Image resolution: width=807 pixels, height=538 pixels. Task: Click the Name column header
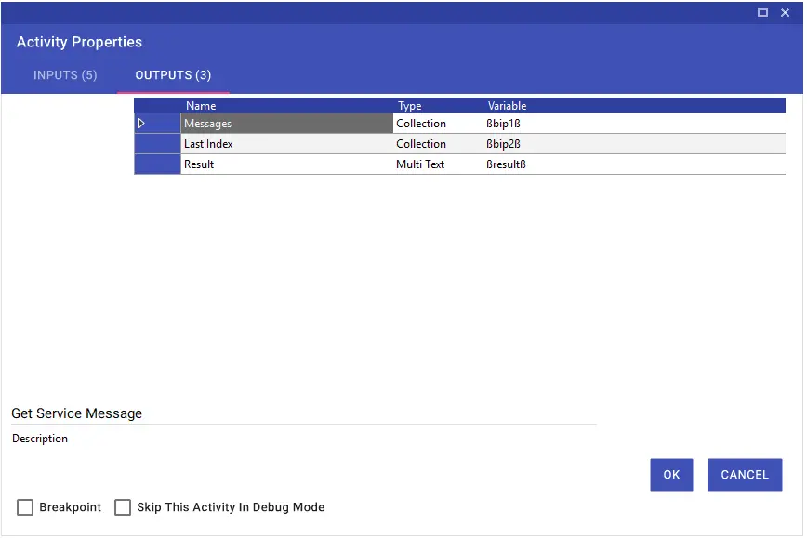point(286,106)
